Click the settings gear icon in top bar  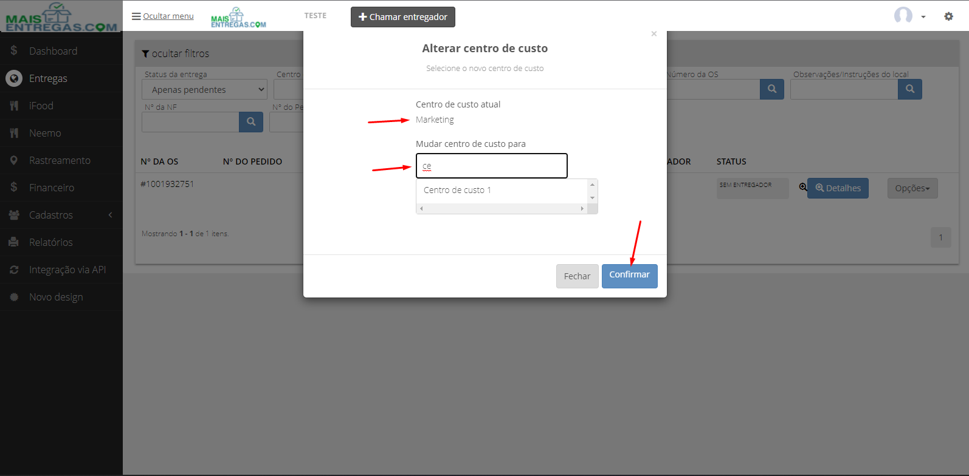(948, 16)
